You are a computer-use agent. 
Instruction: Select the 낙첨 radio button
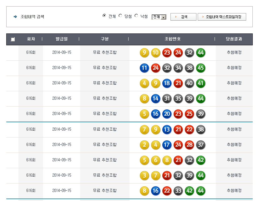[136, 16]
